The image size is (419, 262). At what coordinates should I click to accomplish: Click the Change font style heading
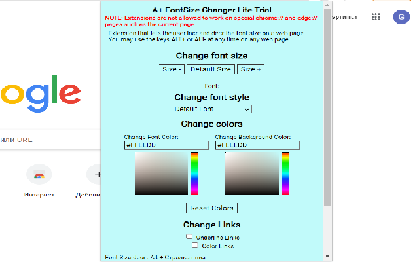tap(211, 97)
